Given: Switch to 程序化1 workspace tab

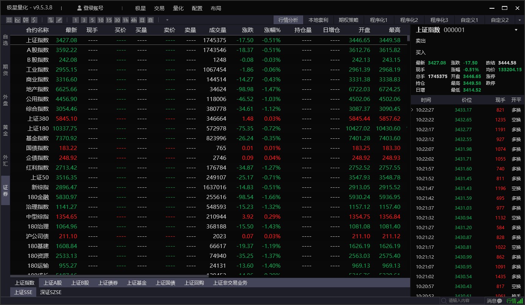Looking at the screenshot, I should (x=379, y=20).
